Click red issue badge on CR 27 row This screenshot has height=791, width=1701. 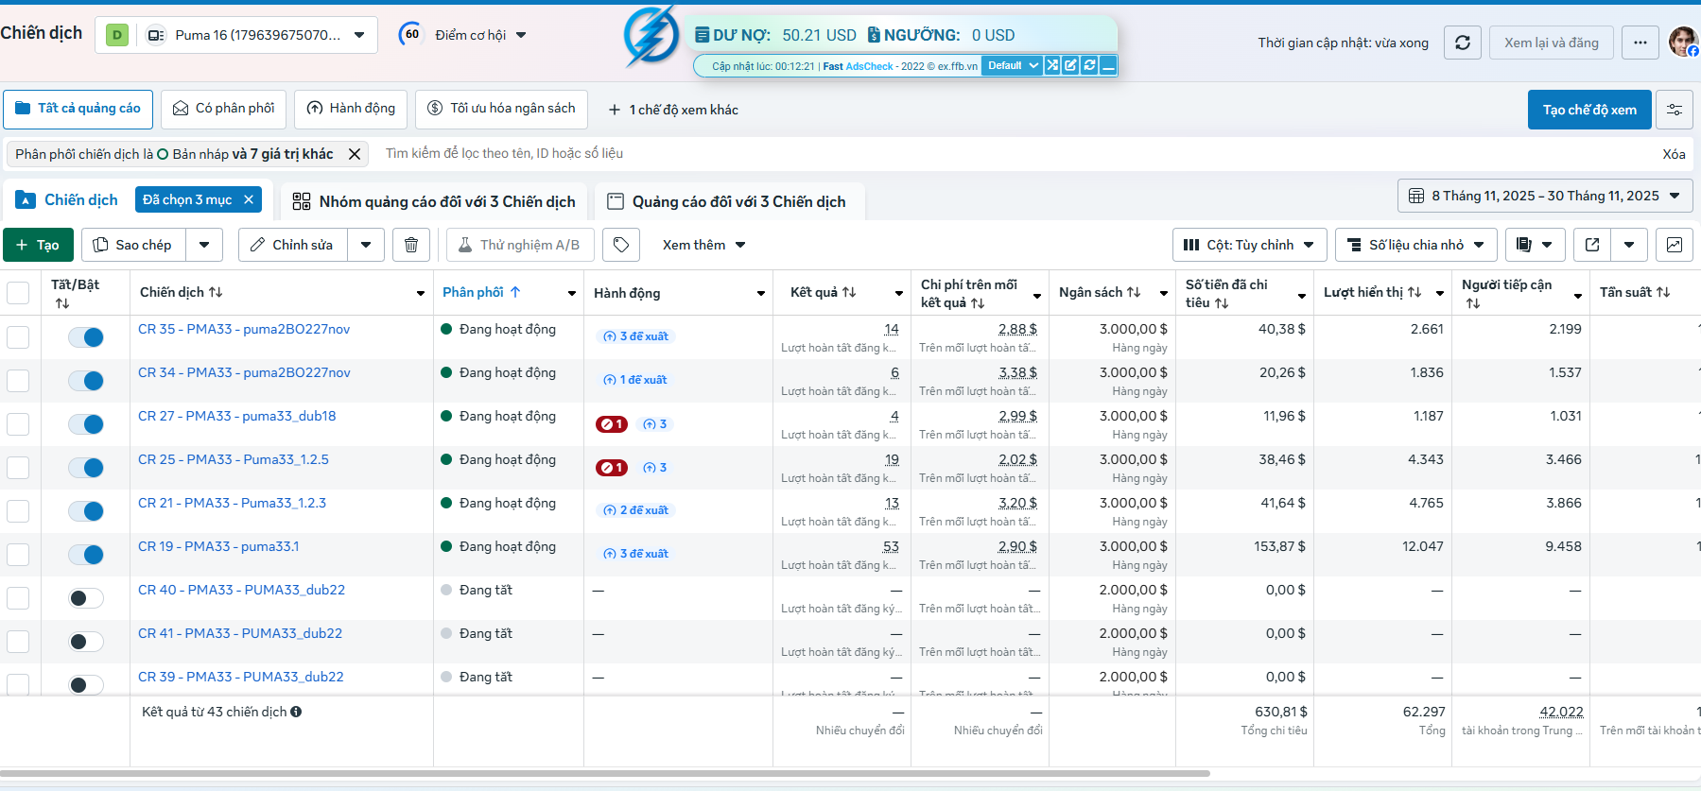(x=612, y=424)
